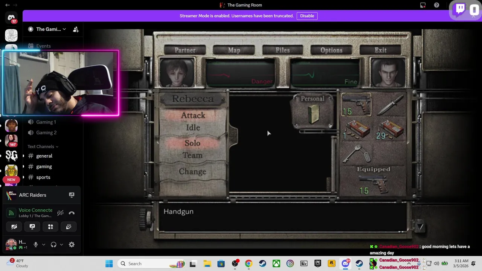This screenshot has height=271, width=482.
Task: Choose Team partner mode
Action: pos(192,155)
